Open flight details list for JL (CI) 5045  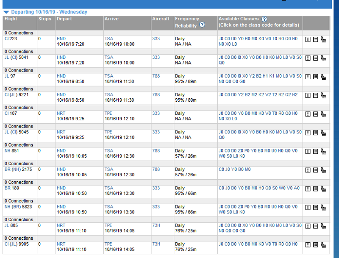(316, 133)
